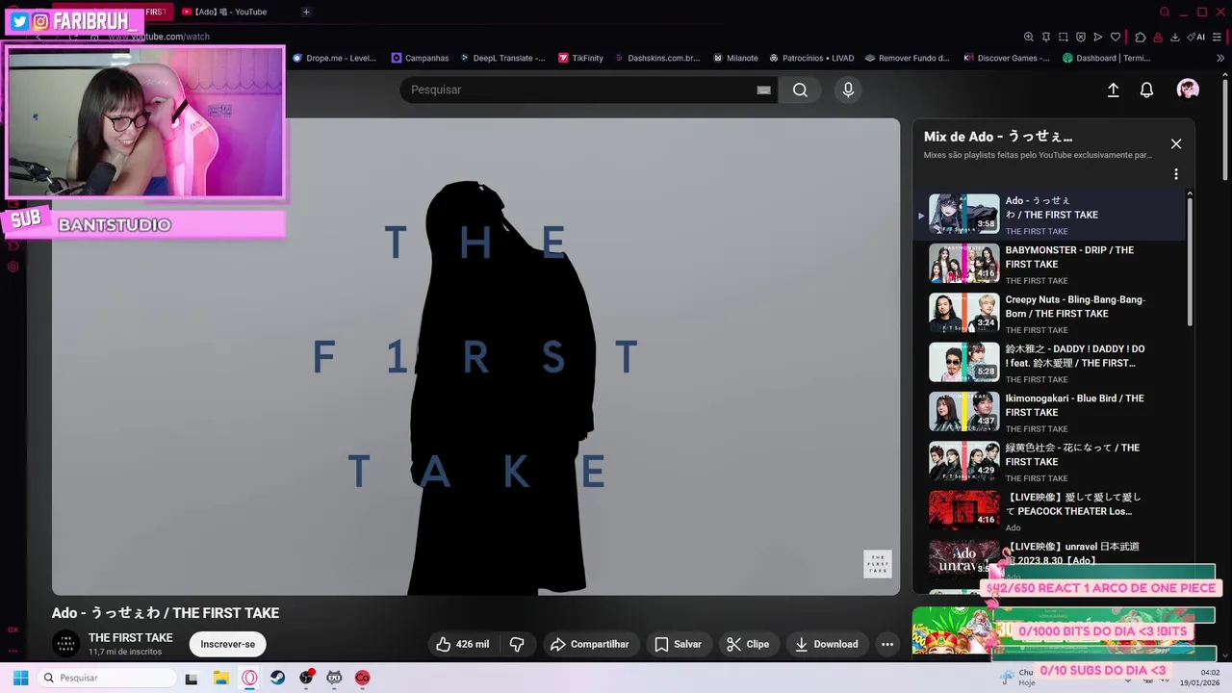1232x693 pixels.
Task: Save the video with Salvar
Action: tap(679, 644)
